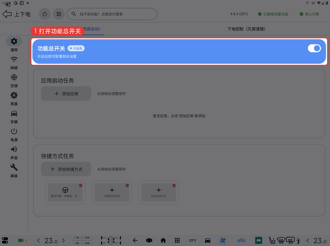
Task: Open the car icon in bottom dock
Action: tap(208, 240)
